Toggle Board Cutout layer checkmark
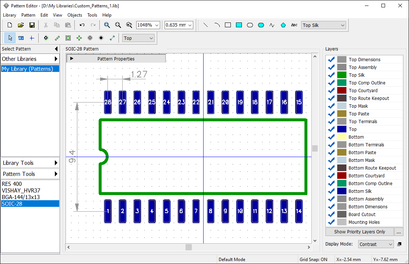The image size is (409, 264). click(331, 214)
